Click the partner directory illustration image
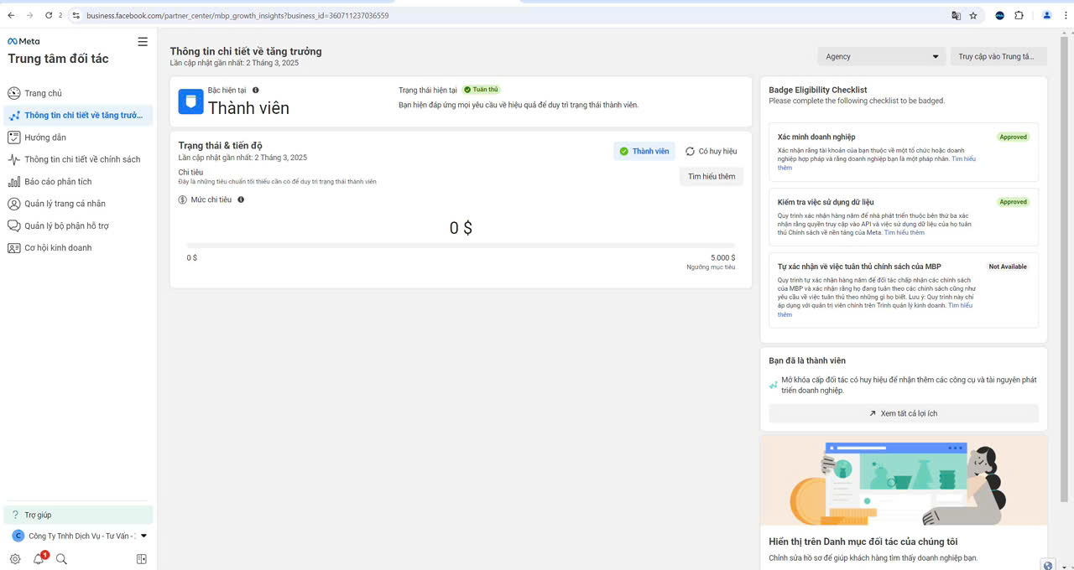 (904, 480)
